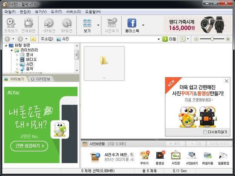235x176 pixels.
Task: Click the 간편 점검하기 button in ALYac ad
Action: (29, 146)
